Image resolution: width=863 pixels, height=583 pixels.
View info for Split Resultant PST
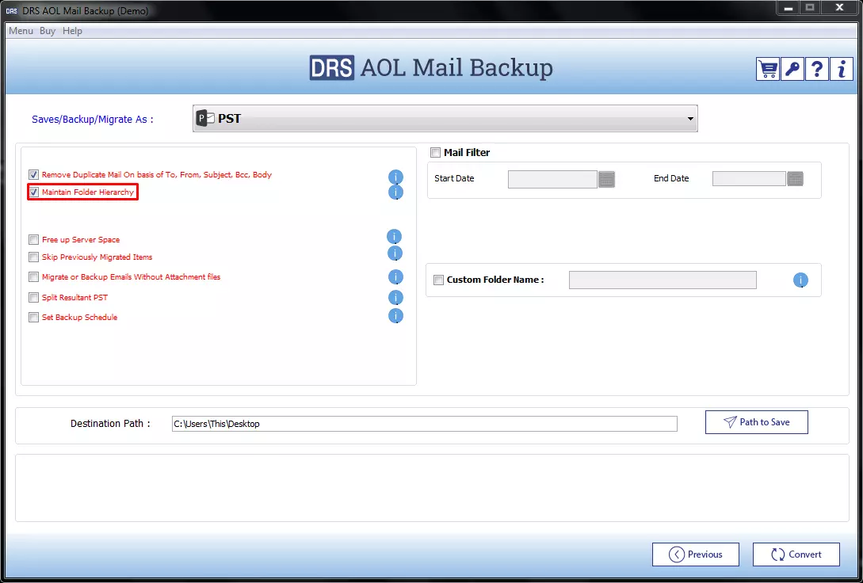pyautogui.click(x=395, y=298)
